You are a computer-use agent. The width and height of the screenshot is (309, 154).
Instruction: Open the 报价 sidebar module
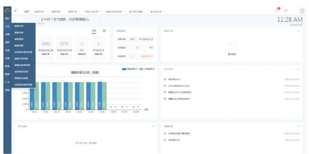point(7,19)
